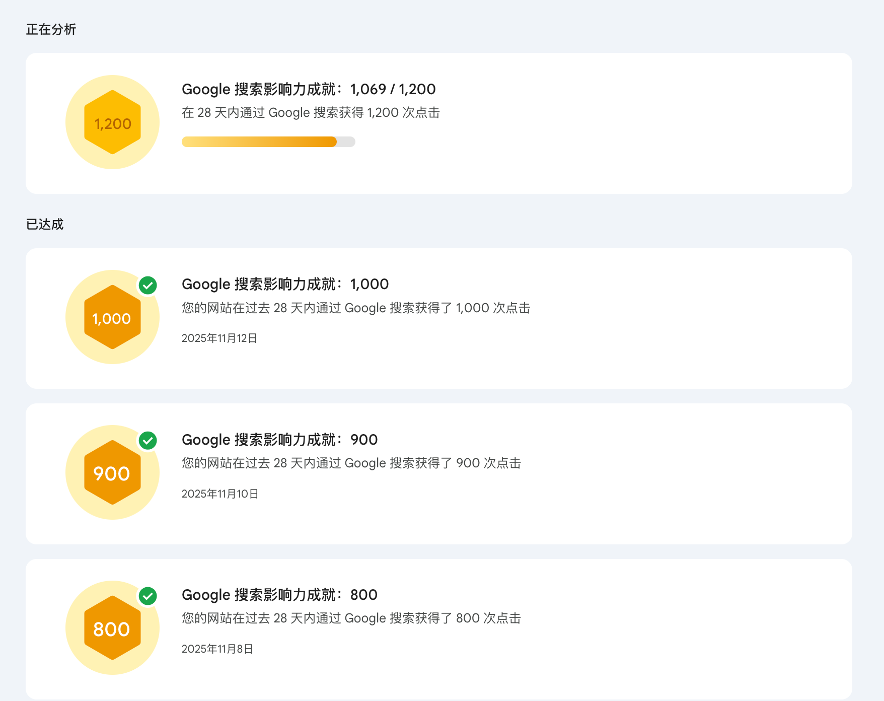
Task: Click the 800 hexagon achievement badge
Action: point(112,628)
